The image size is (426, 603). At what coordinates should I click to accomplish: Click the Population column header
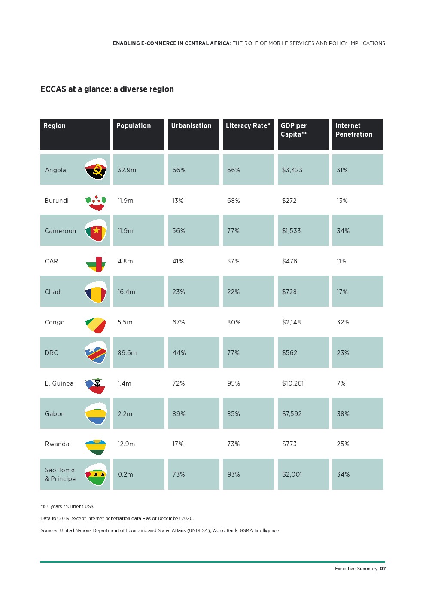pyautogui.click(x=139, y=135)
